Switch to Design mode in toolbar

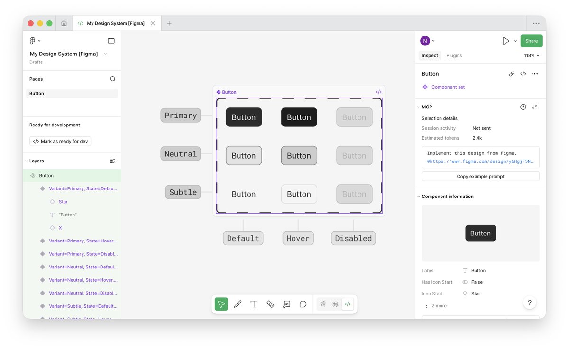point(335,304)
